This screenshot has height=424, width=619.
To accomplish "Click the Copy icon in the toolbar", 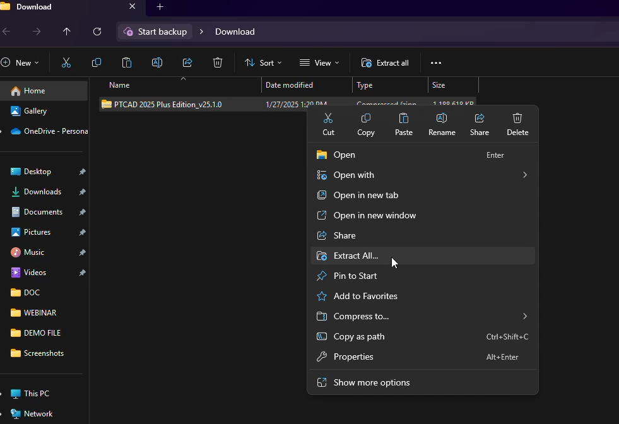I will pyautogui.click(x=97, y=62).
